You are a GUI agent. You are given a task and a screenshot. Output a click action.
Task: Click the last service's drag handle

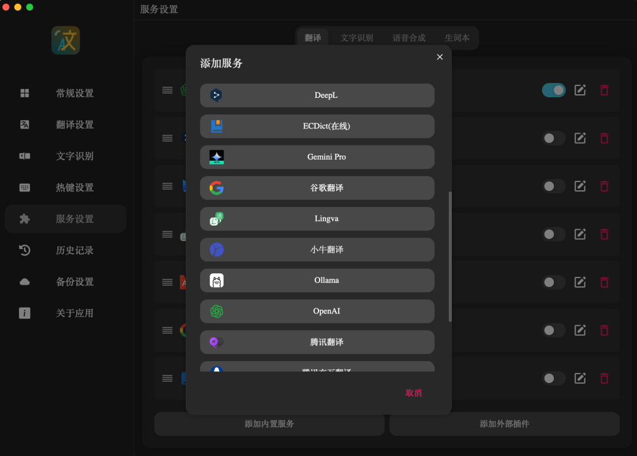168,378
